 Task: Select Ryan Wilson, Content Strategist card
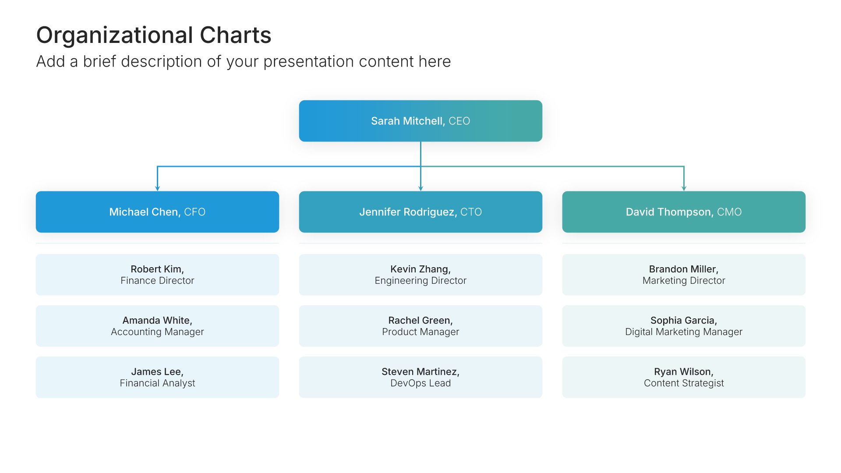684,377
